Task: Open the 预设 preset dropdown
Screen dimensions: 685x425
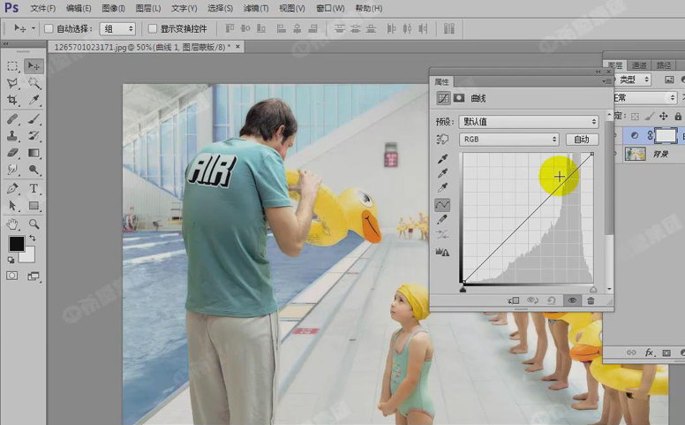Action: pyautogui.click(x=528, y=122)
